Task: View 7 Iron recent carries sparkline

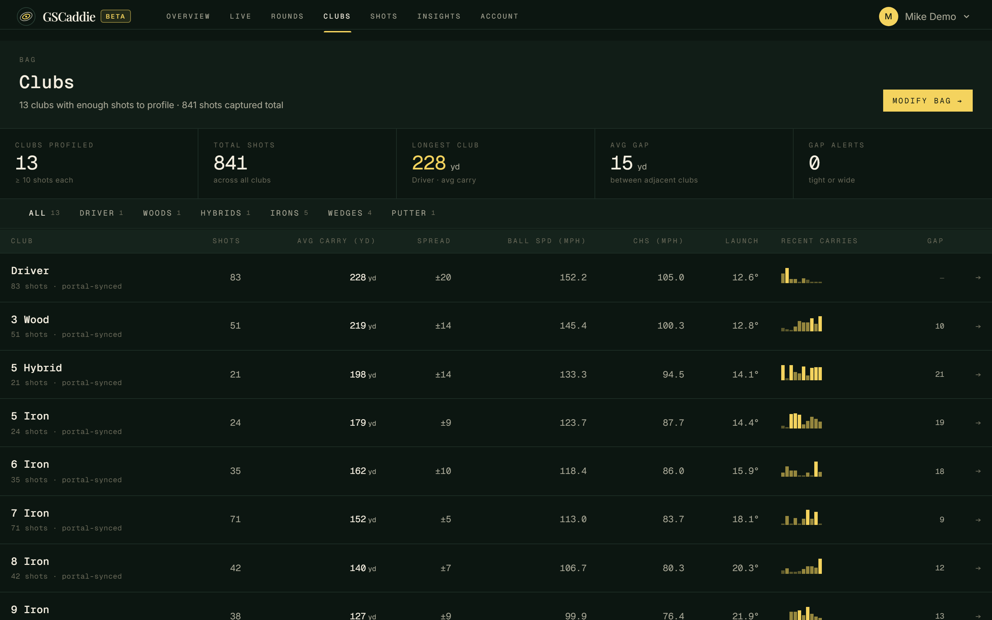Action: [802, 517]
